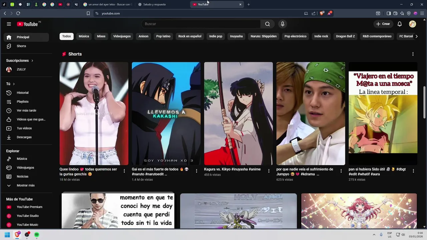Click the Crear button

(x=383, y=24)
